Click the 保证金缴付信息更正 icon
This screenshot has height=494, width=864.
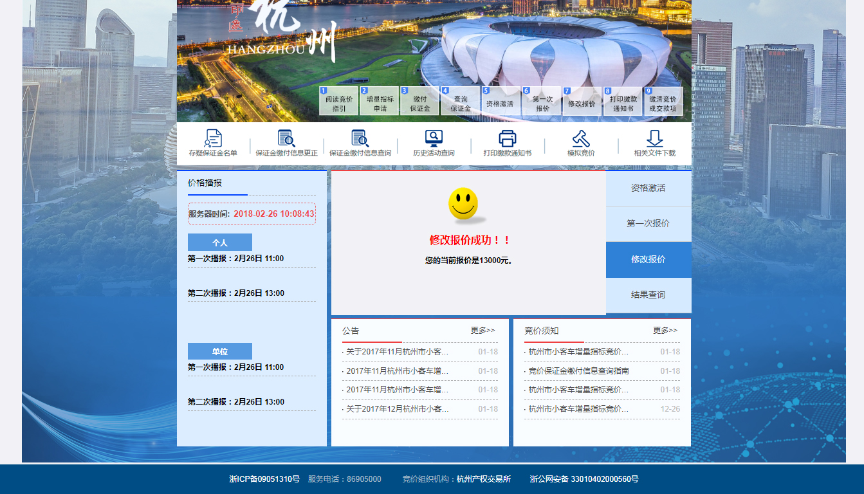point(286,139)
